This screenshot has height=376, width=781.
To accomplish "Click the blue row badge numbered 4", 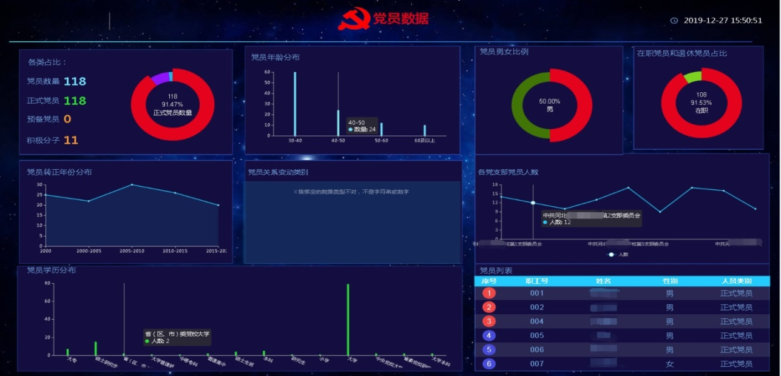I will (x=489, y=335).
